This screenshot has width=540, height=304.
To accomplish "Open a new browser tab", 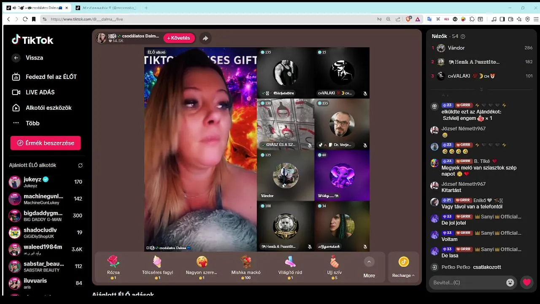I will pyautogui.click(x=146, y=8).
